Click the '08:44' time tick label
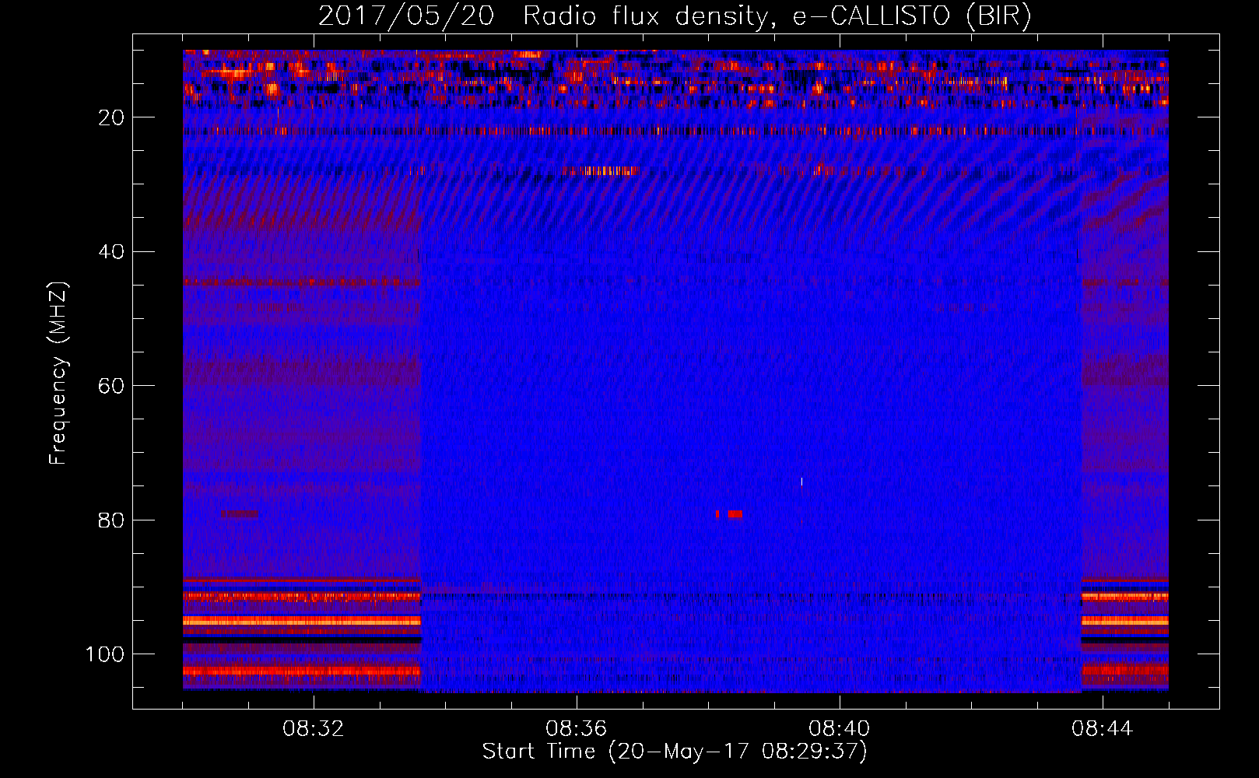 [1103, 729]
